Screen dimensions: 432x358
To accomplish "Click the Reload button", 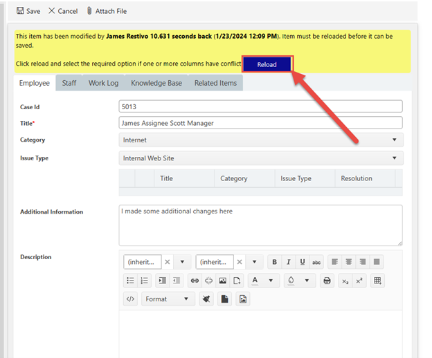I will click(267, 64).
